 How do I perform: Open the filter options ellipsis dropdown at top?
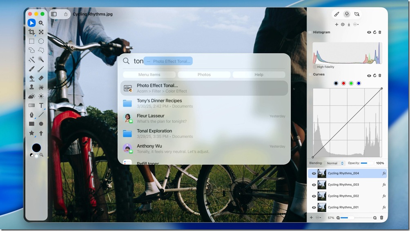tap(356, 24)
